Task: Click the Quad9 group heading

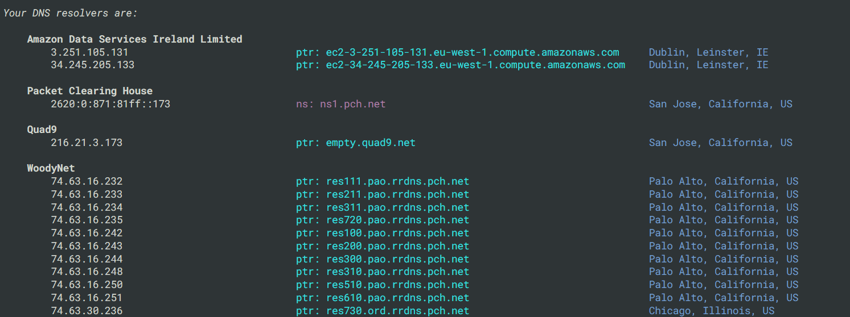Action: tap(42, 130)
